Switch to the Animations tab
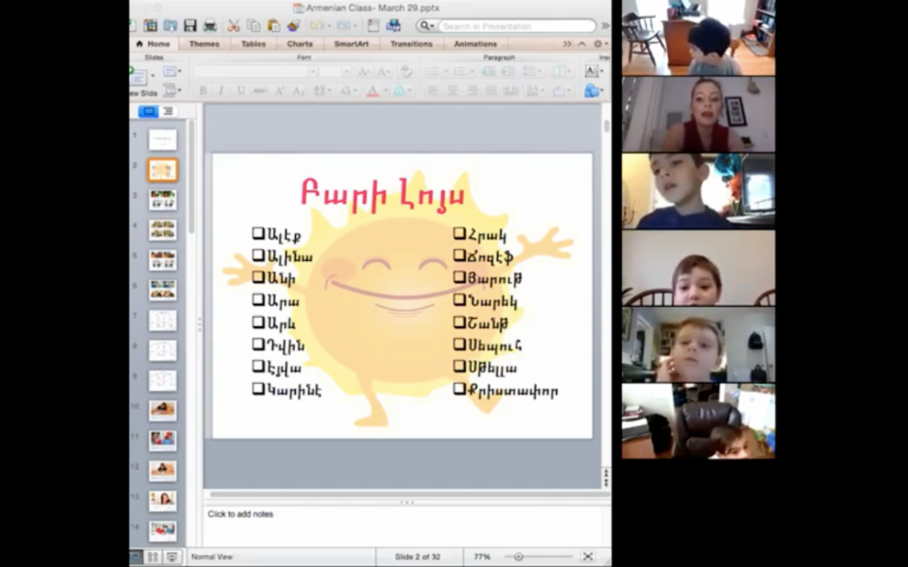 pos(475,44)
